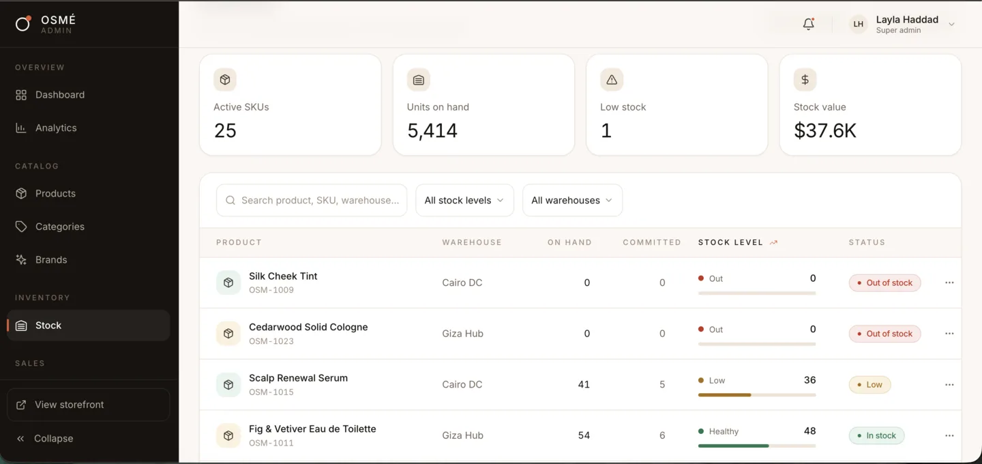This screenshot has width=982, height=464.
Task: Click the Active SKUs box icon
Action: click(225, 80)
